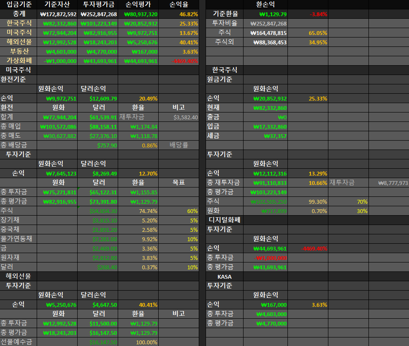409x346 pixels.
Task: Click the 99.30% Korean stock ratio
Action: click(308, 202)
